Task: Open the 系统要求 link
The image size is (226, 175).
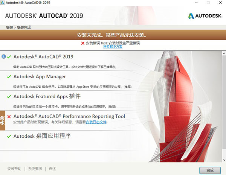Action: 35,169
